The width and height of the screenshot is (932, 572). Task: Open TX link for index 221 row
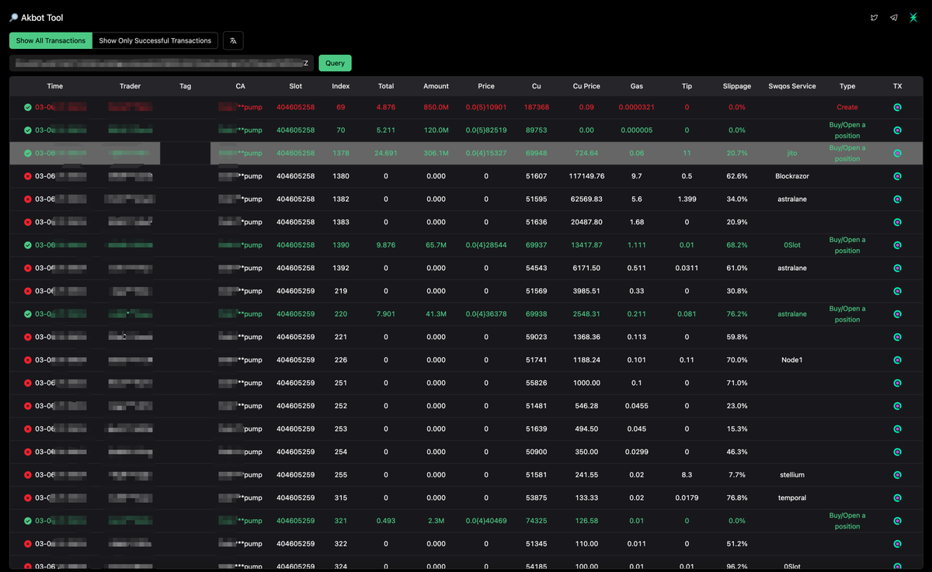point(897,337)
